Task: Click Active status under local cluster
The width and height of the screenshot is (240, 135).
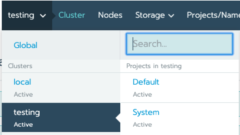Action: point(23,94)
